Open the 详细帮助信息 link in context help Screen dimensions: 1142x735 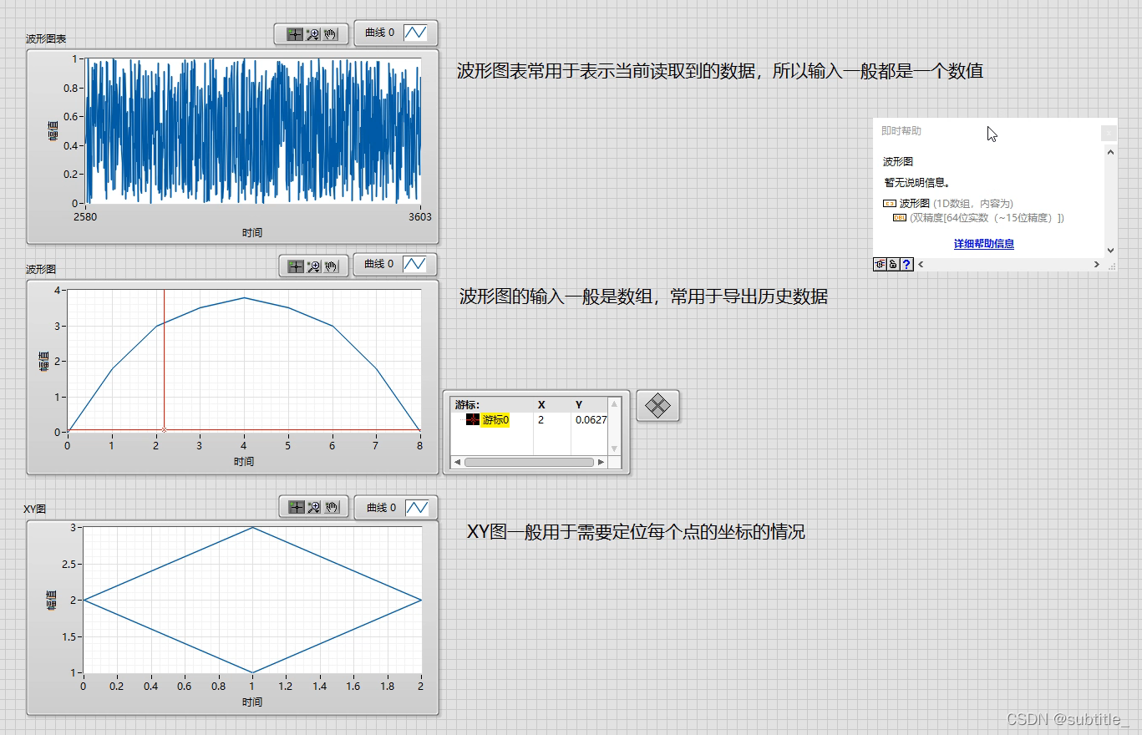coord(984,244)
